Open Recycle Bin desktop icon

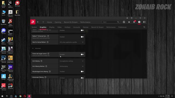(x=4, y=22)
